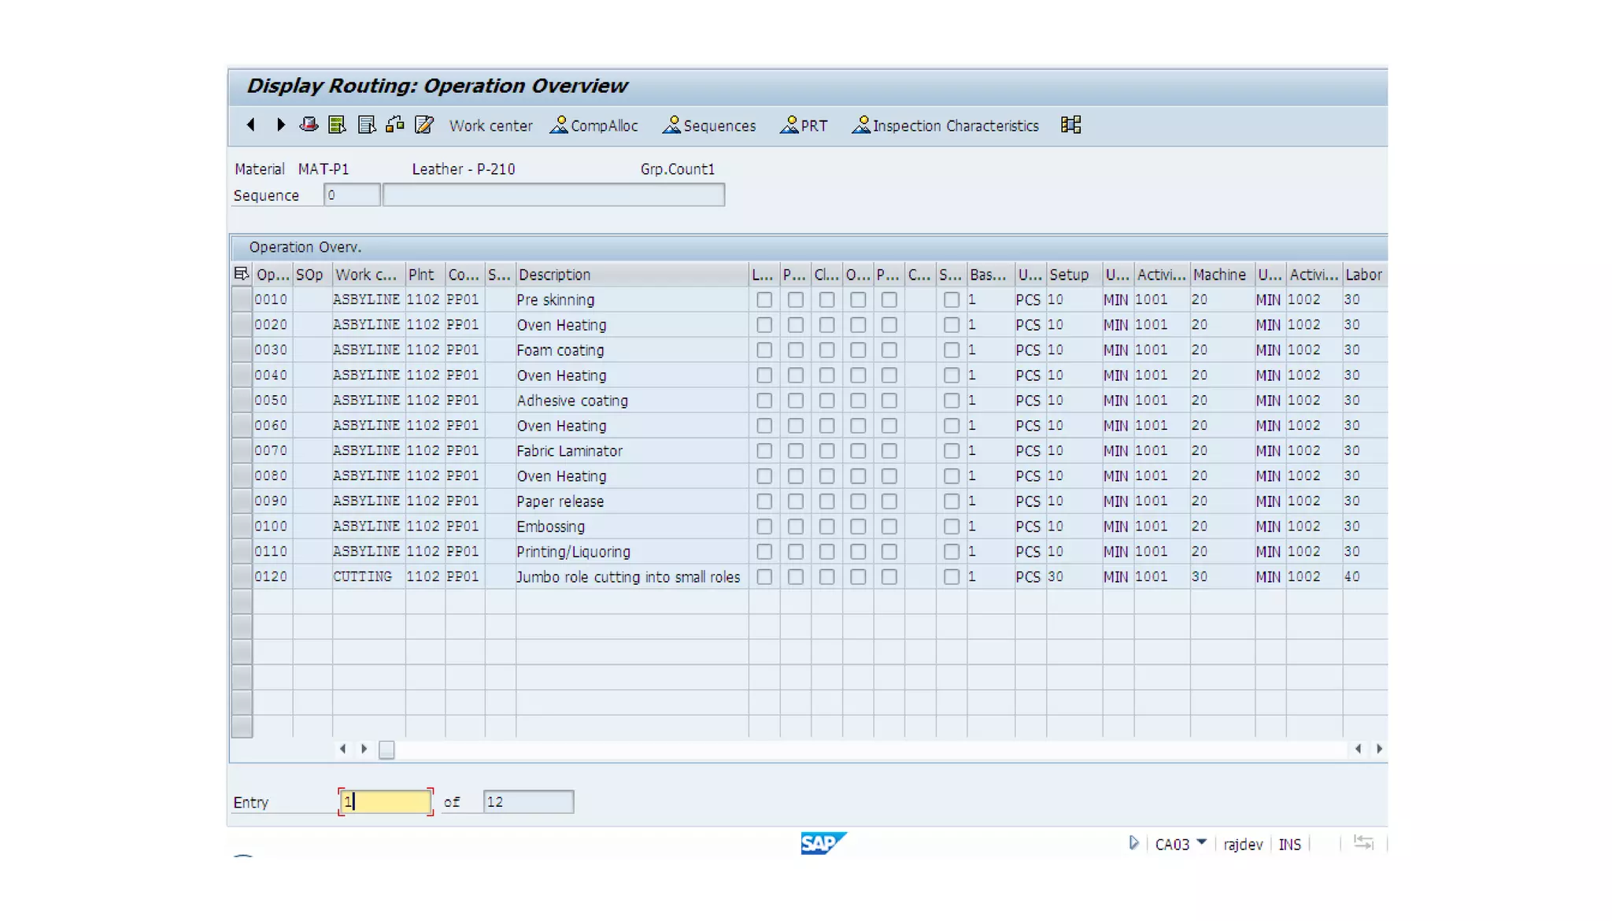Tick first checkbox for Embossing row

(763, 527)
